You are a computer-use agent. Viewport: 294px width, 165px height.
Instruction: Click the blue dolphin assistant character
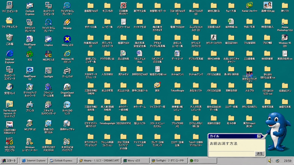tap(278, 132)
